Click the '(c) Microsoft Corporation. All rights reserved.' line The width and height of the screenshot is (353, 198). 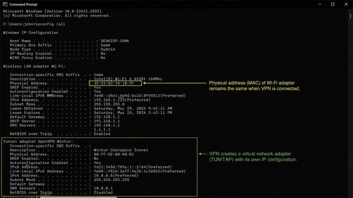pos(56,16)
